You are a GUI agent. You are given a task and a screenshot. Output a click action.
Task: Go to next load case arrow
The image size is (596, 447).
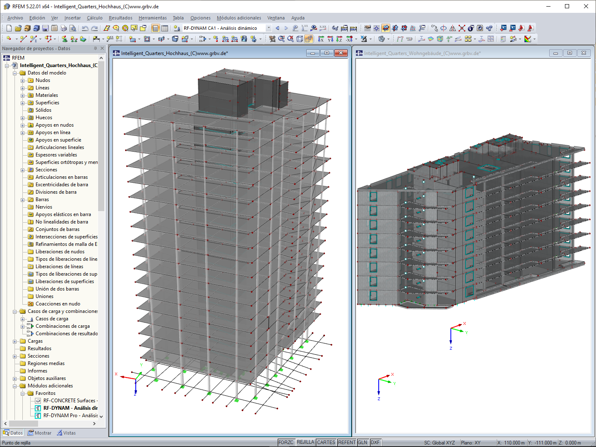286,28
